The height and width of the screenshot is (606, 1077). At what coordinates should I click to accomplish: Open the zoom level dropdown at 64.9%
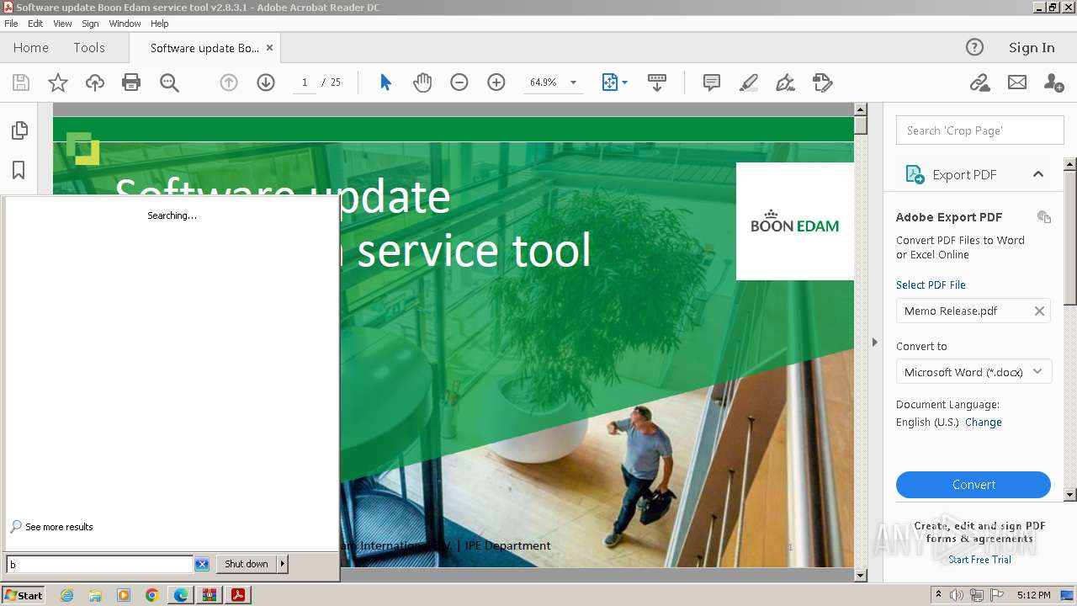pyautogui.click(x=573, y=82)
